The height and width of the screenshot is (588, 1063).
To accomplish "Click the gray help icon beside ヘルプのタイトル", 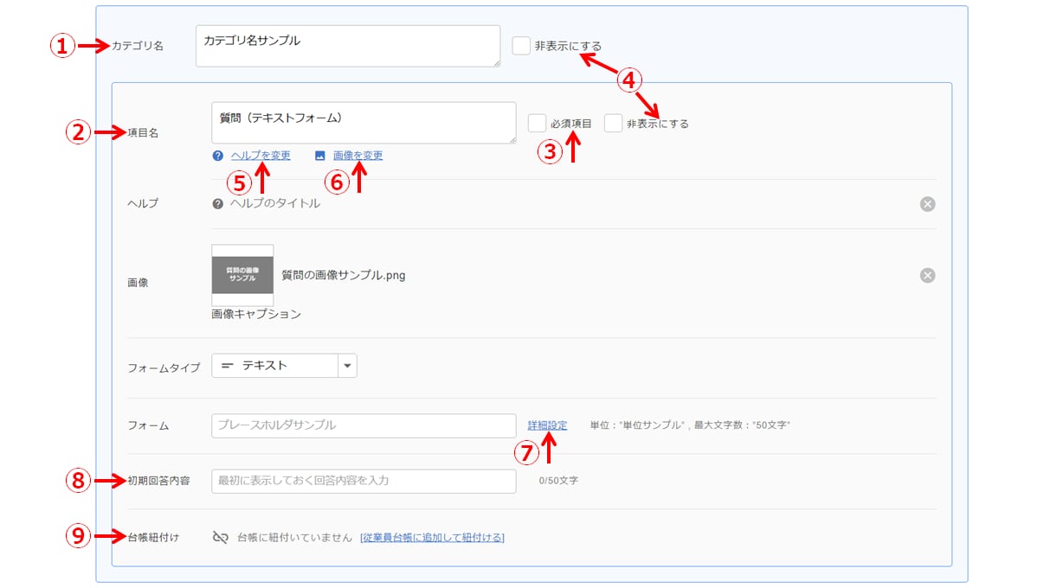I will pyautogui.click(x=217, y=204).
